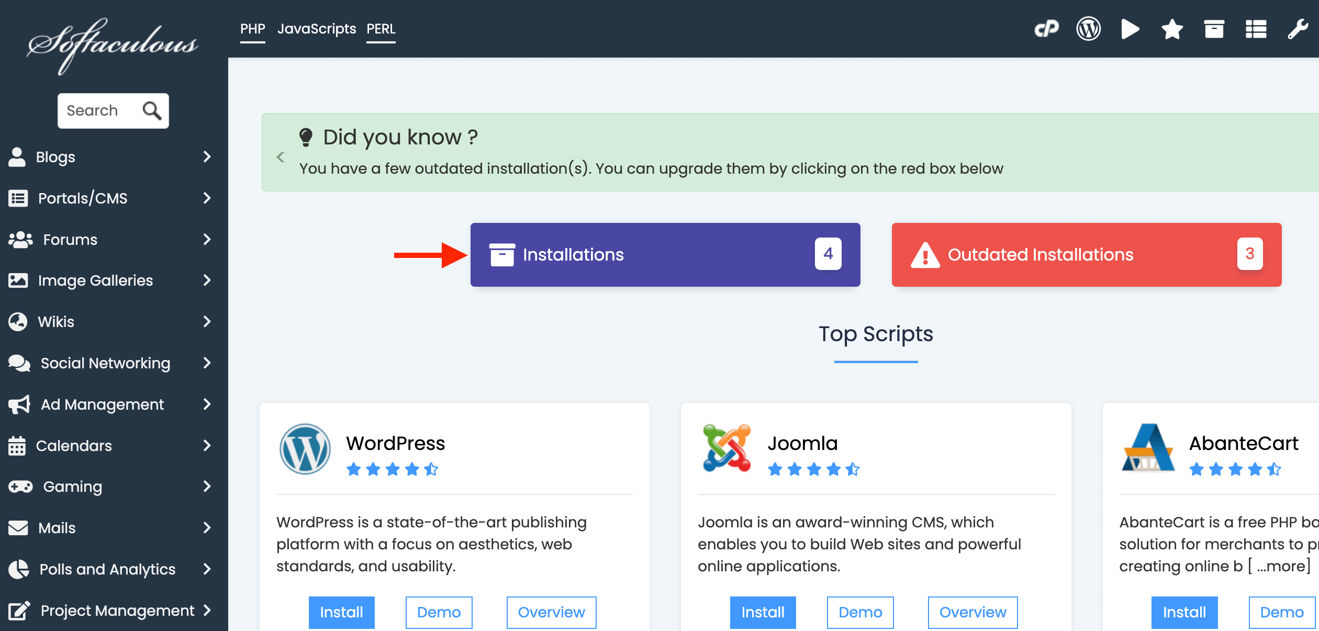The image size is (1319, 631).
Task: Click the magnifier search icon
Action: pyautogui.click(x=152, y=110)
